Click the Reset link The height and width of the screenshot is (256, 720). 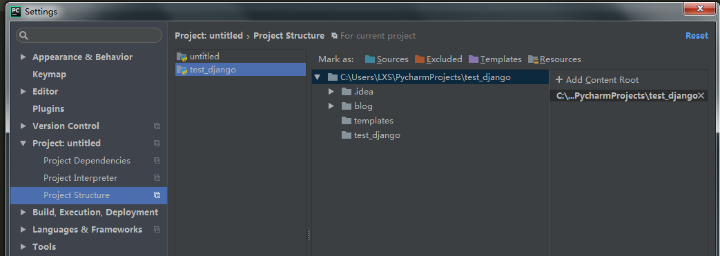pyautogui.click(x=697, y=36)
